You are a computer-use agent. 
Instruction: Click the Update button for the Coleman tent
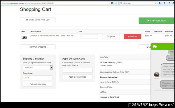pos(111,36)
